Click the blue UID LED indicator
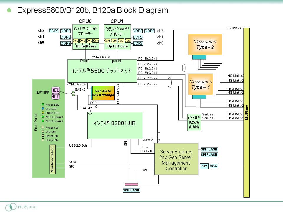The width and height of the screenshot is (283, 212). (43, 109)
